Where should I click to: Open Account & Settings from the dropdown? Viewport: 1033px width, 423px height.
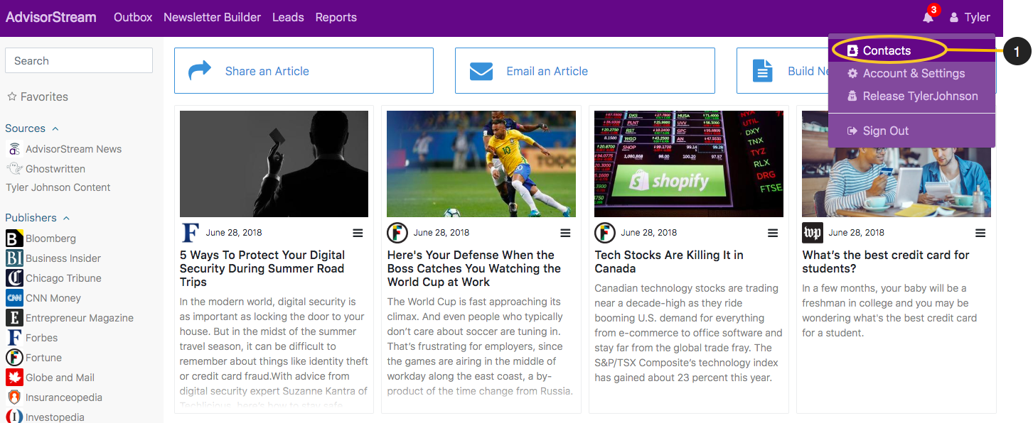point(911,73)
